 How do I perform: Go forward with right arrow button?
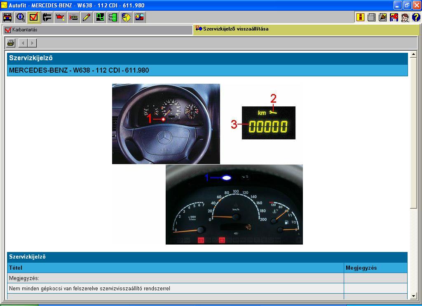[32, 43]
